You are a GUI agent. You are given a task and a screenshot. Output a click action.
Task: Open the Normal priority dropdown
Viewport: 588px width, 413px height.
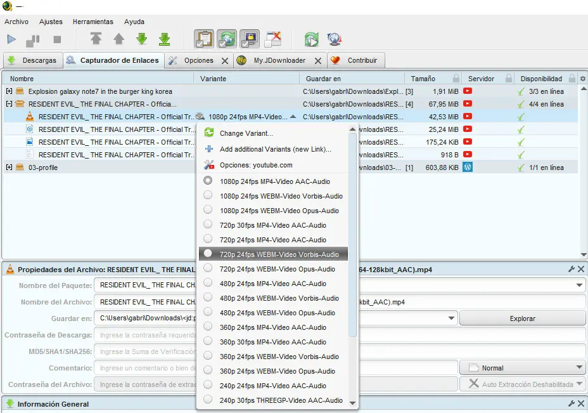click(522, 368)
